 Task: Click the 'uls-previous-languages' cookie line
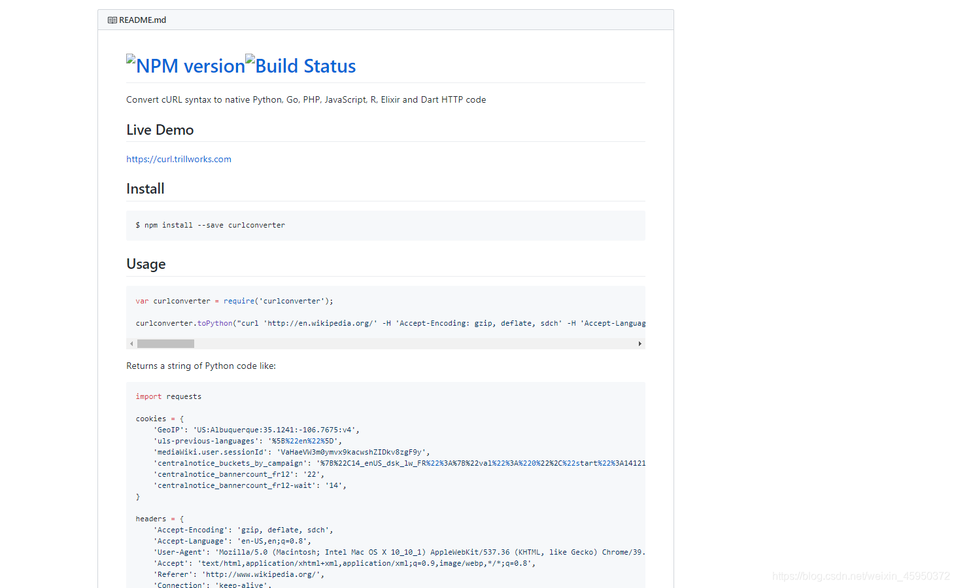click(248, 441)
